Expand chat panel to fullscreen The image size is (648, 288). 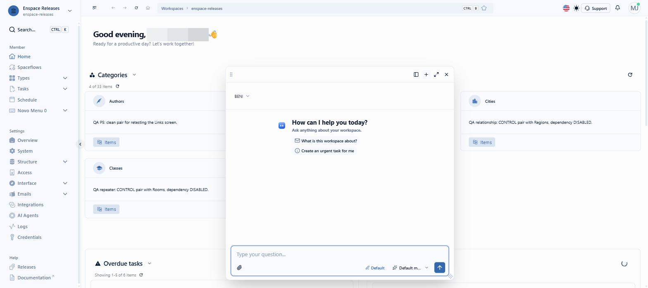(x=436, y=75)
